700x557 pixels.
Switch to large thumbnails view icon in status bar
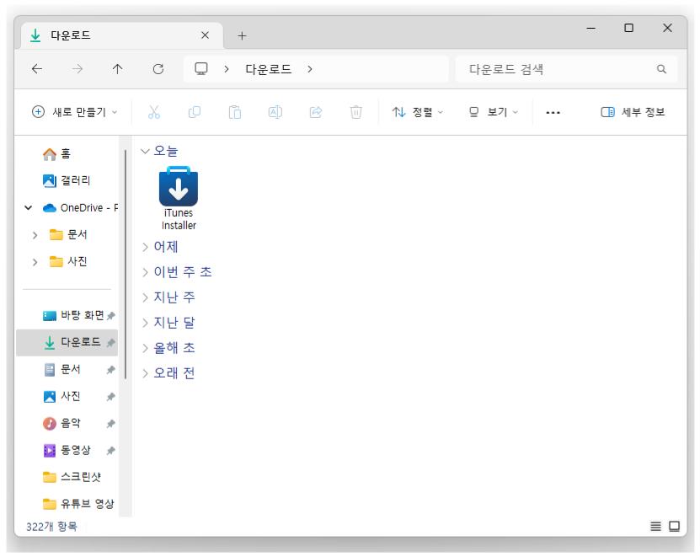pos(674,527)
